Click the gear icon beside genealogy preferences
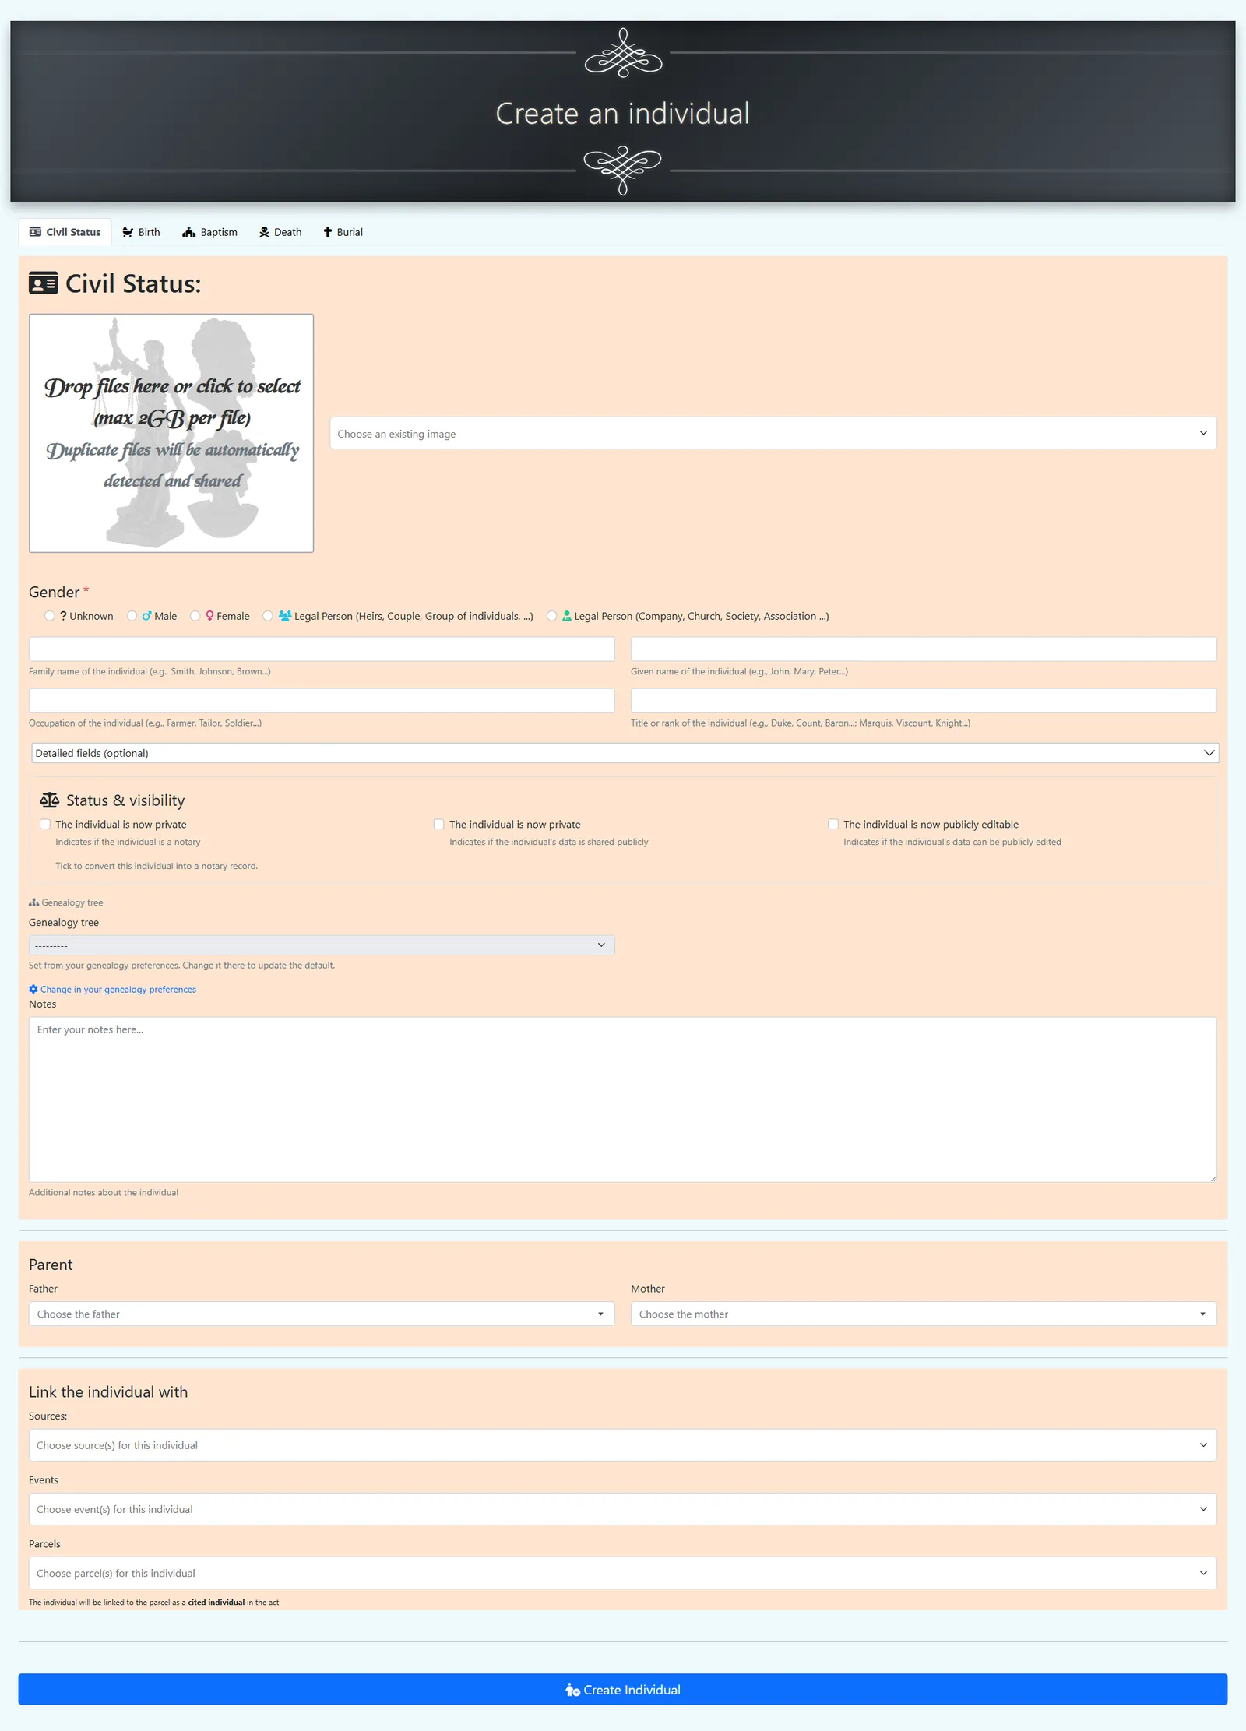Image resolution: width=1246 pixels, height=1731 pixels. (x=33, y=989)
